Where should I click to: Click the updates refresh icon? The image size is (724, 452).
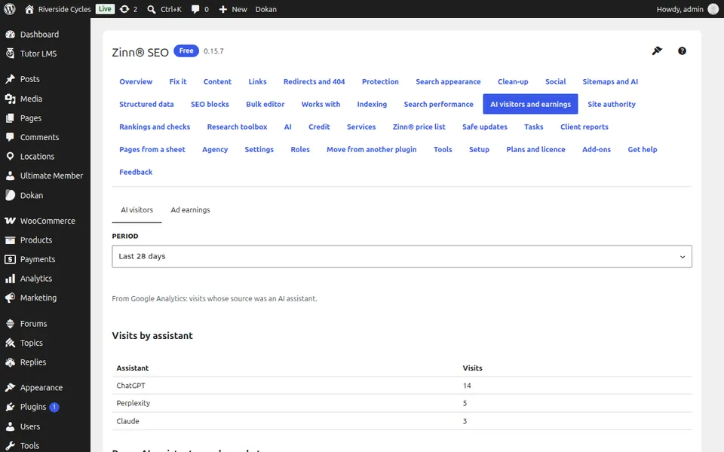[x=124, y=9]
